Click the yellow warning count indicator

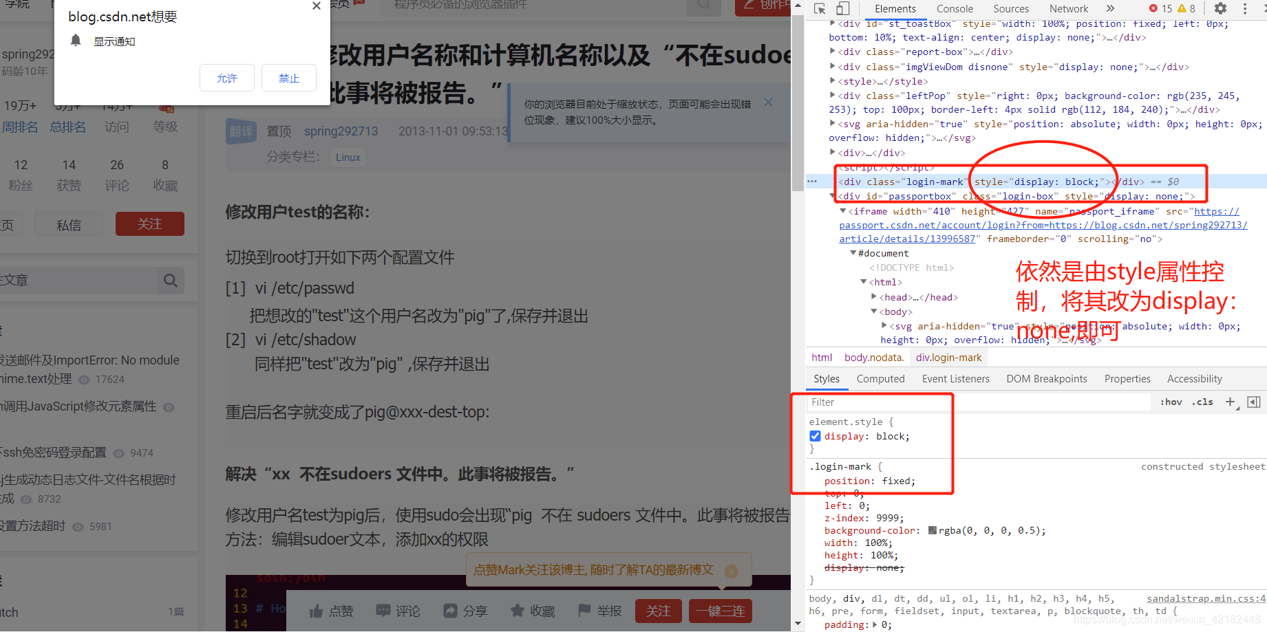coord(1187,8)
